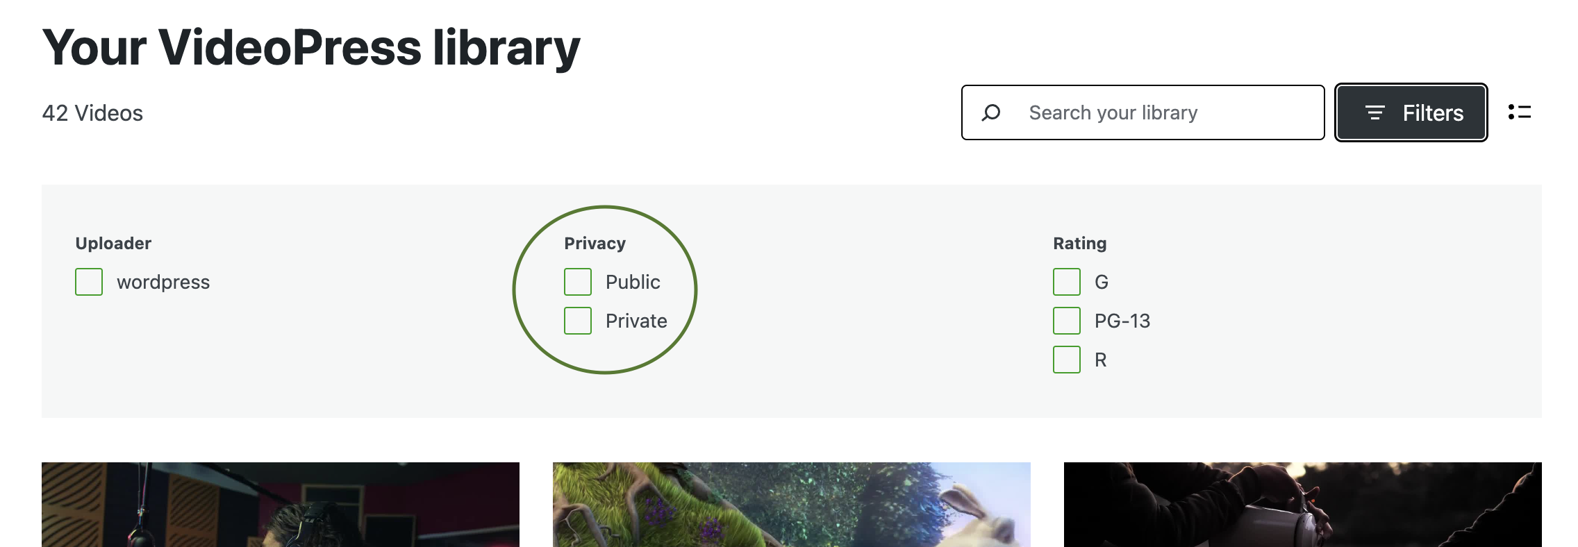Check the Private privacy checkbox
The image size is (1578, 547).
click(577, 321)
